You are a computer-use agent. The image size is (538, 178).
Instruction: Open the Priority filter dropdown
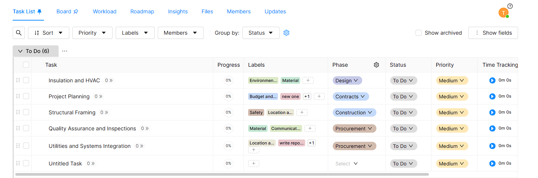click(92, 33)
